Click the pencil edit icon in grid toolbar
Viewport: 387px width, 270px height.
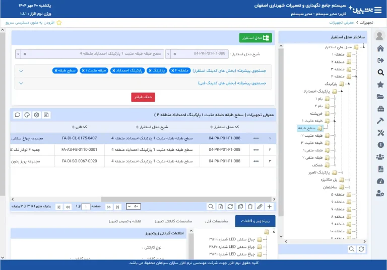tap(260, 207)
